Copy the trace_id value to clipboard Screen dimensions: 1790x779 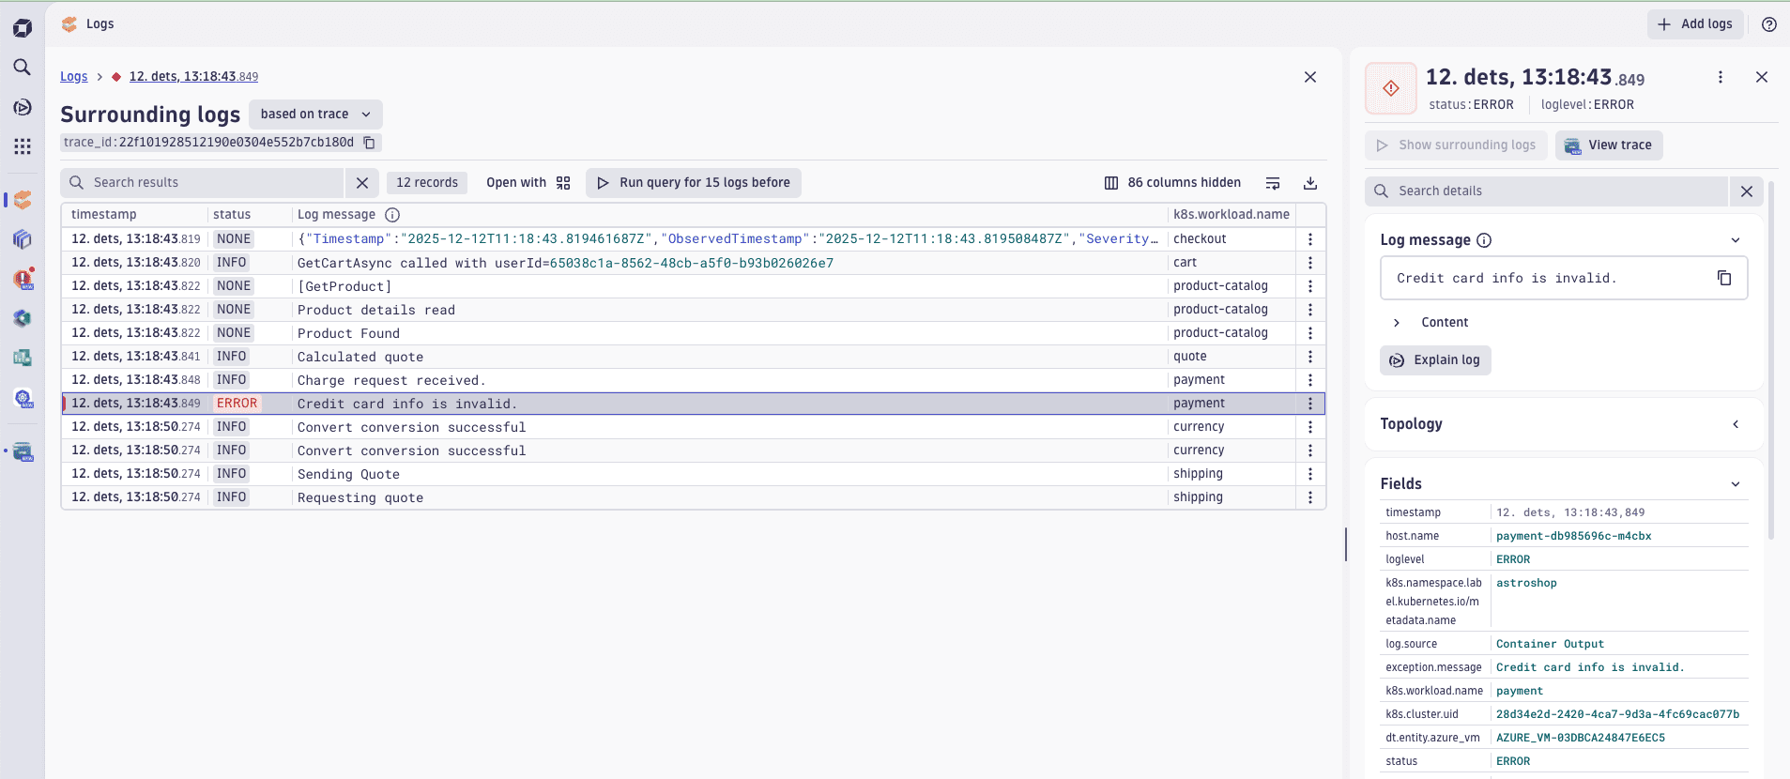point(370,143)
